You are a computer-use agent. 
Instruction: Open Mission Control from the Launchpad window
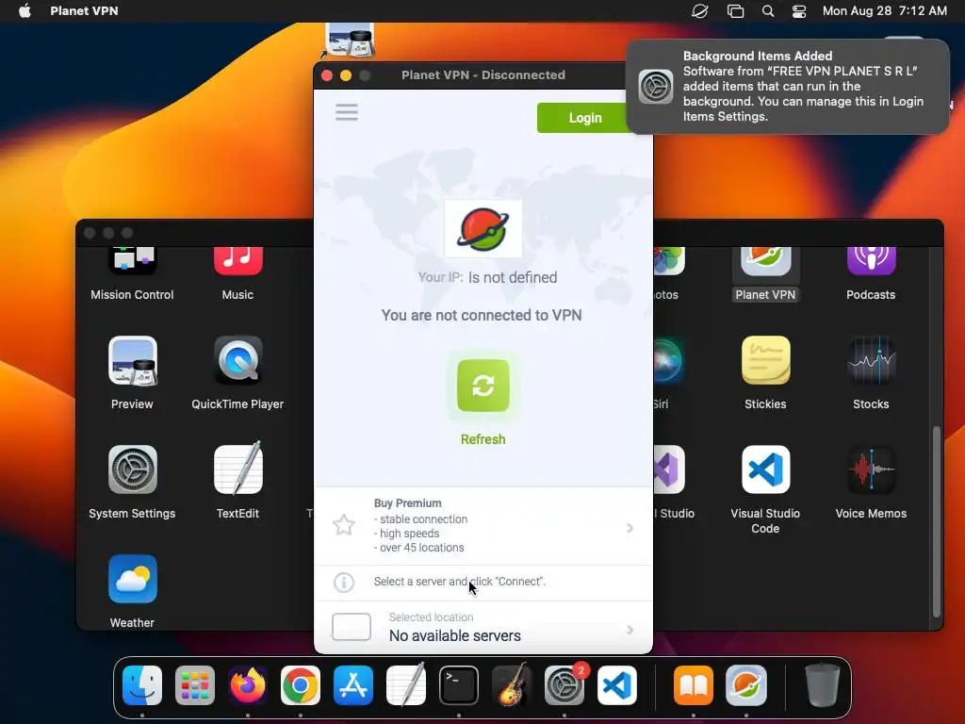pyautogui.click(x=132, y=274)
